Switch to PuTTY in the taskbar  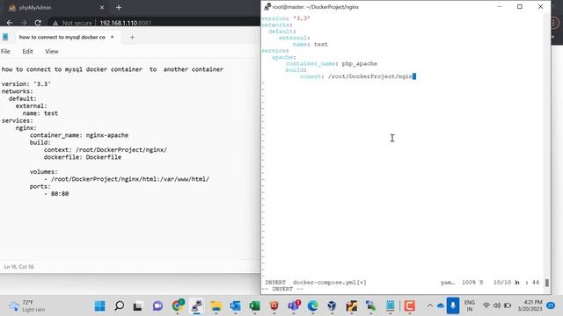[x=196, y=306]
